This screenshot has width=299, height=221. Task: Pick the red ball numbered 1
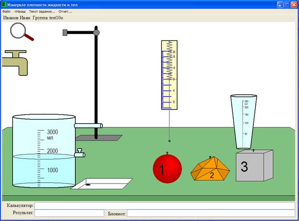tap(167, 169)
